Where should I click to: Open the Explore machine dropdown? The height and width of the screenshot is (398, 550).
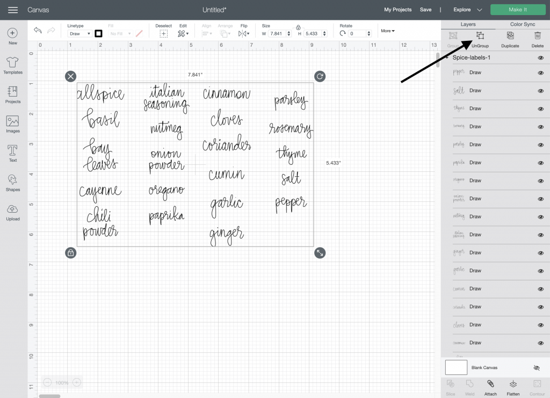coord(468,10)
